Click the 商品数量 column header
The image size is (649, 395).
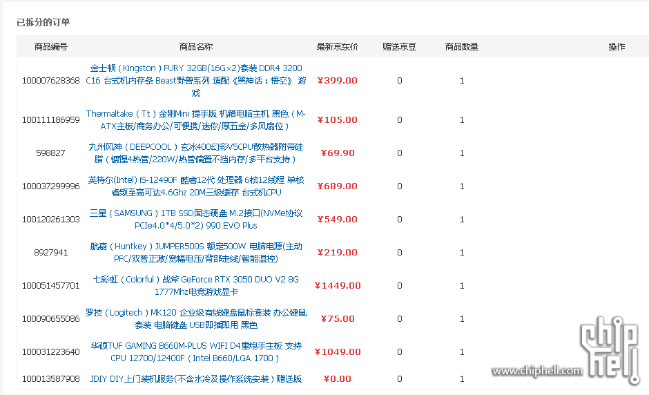[461, 47]
